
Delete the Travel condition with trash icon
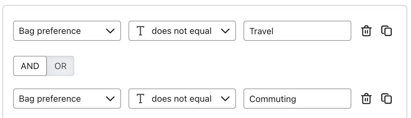click(366, 31)
